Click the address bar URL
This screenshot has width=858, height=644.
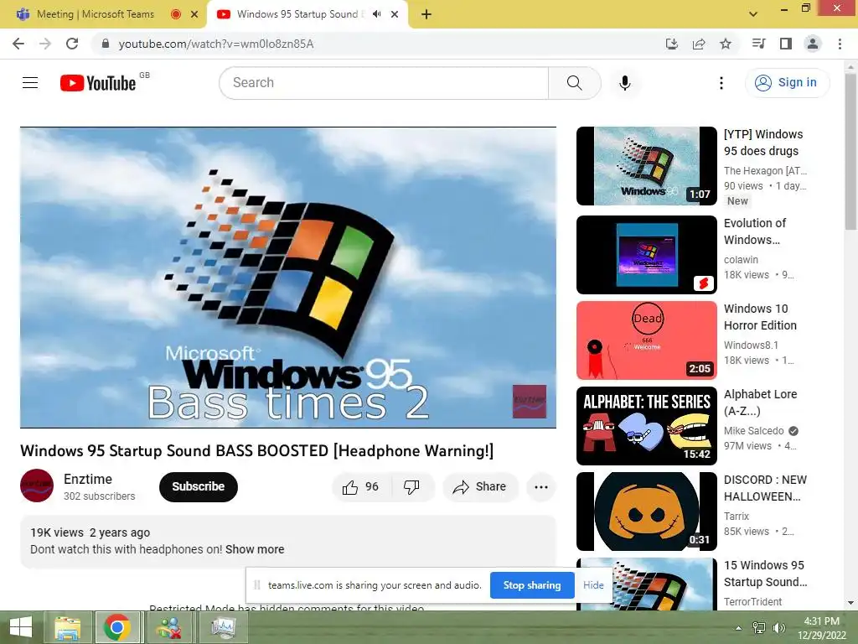click(x=215, y=44)
